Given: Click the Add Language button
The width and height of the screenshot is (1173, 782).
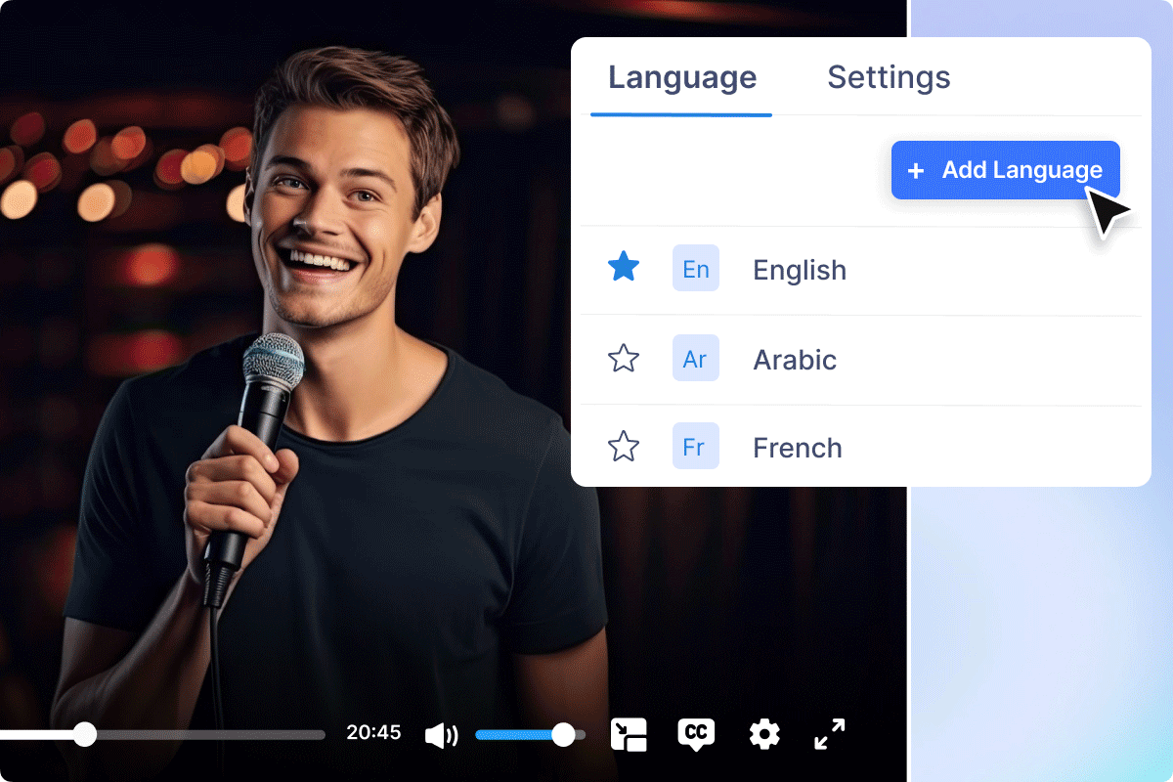Looking at the screenshot, I should click(x=1005, y=170).
